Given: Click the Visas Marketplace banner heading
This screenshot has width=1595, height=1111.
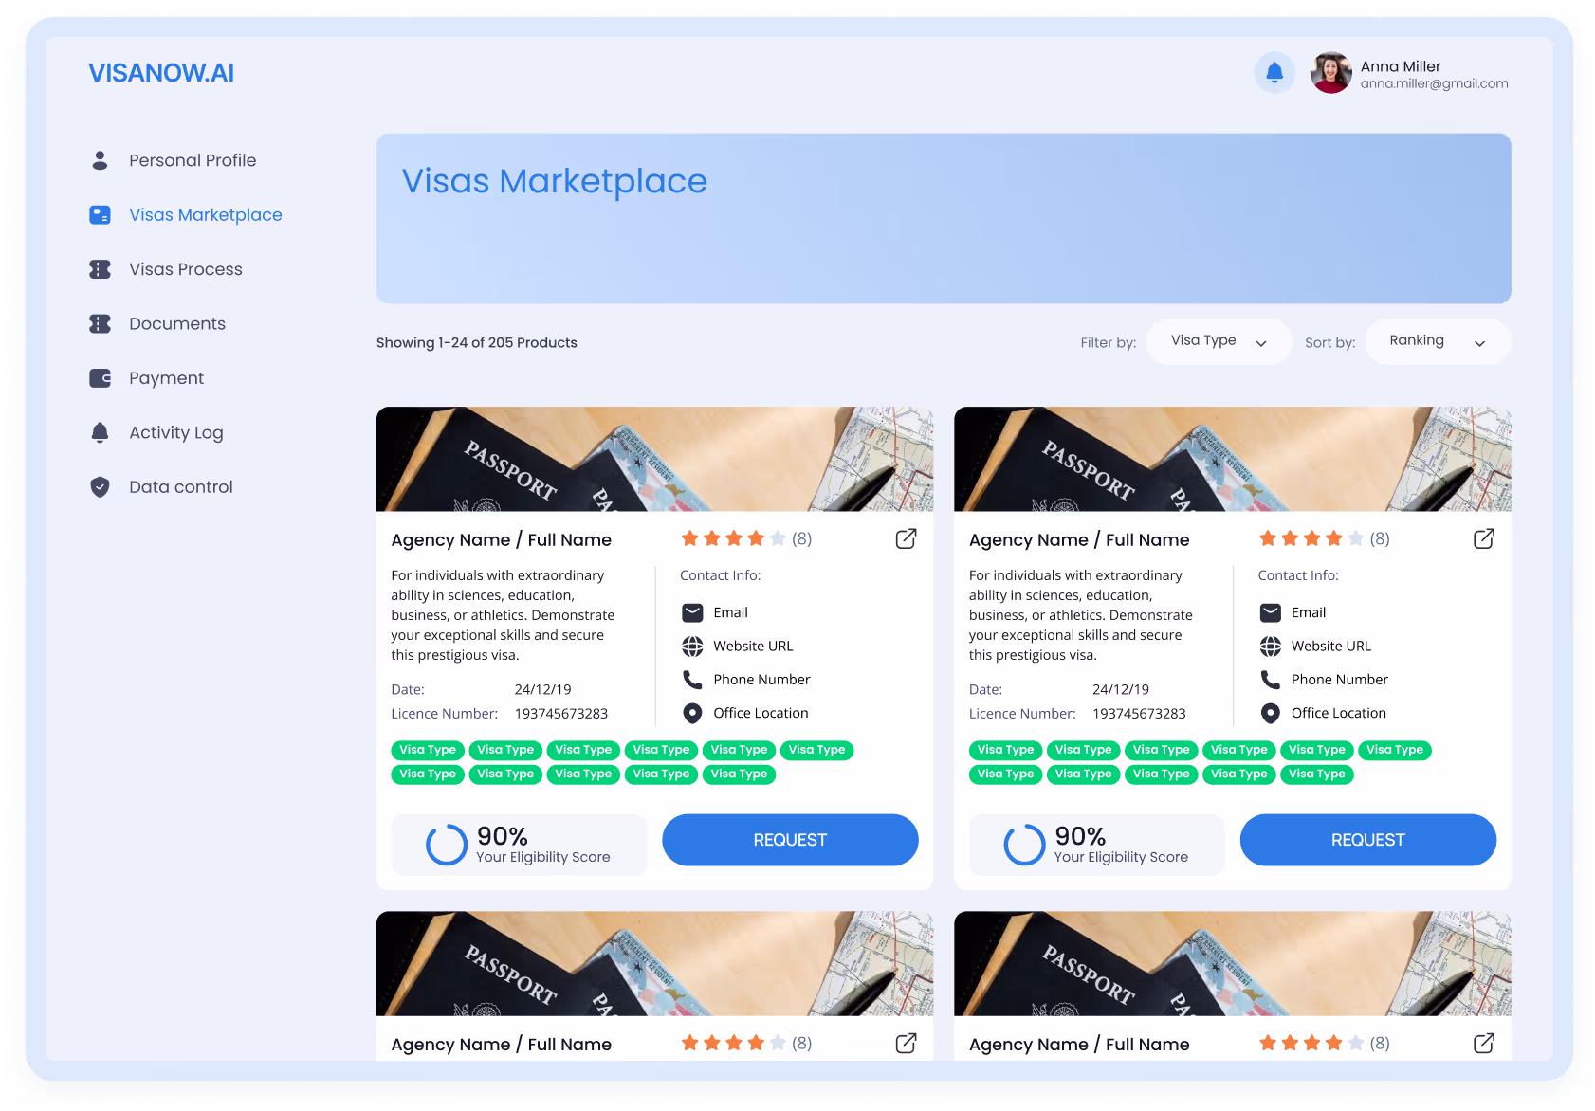Looking at the screenshot, I should 555,181.
